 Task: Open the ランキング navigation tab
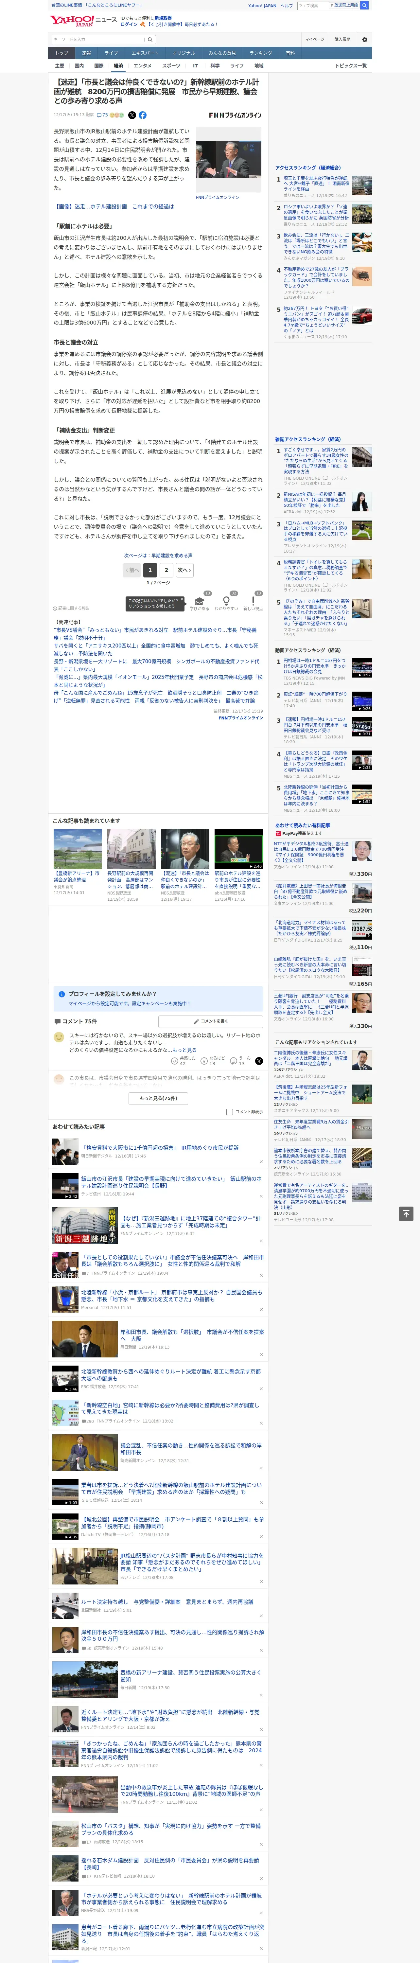[261, 53]
